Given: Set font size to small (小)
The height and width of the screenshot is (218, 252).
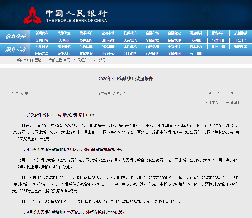Looking at the screenshot, I should click(x=31, y=94).
